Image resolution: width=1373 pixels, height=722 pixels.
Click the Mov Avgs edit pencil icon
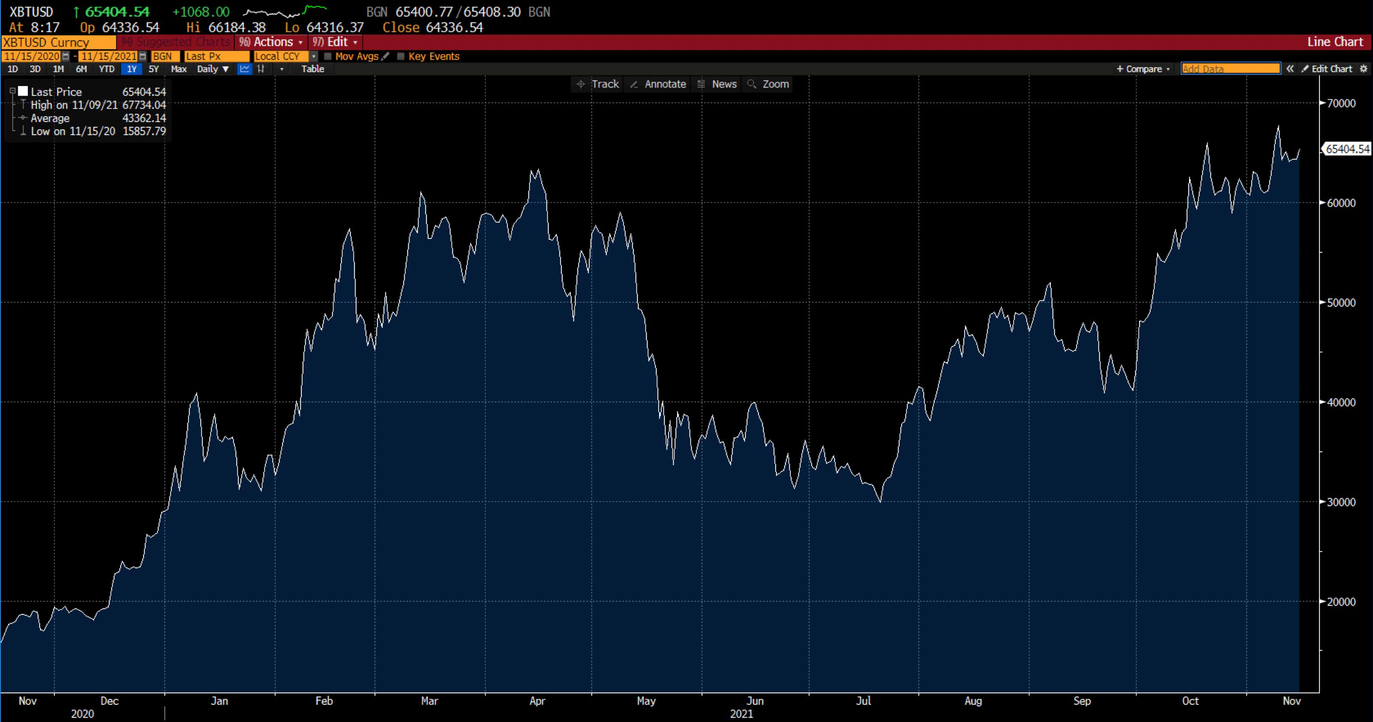click(385, 57)
